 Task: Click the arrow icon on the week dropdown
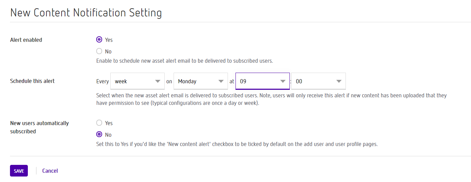pos(158,82)
